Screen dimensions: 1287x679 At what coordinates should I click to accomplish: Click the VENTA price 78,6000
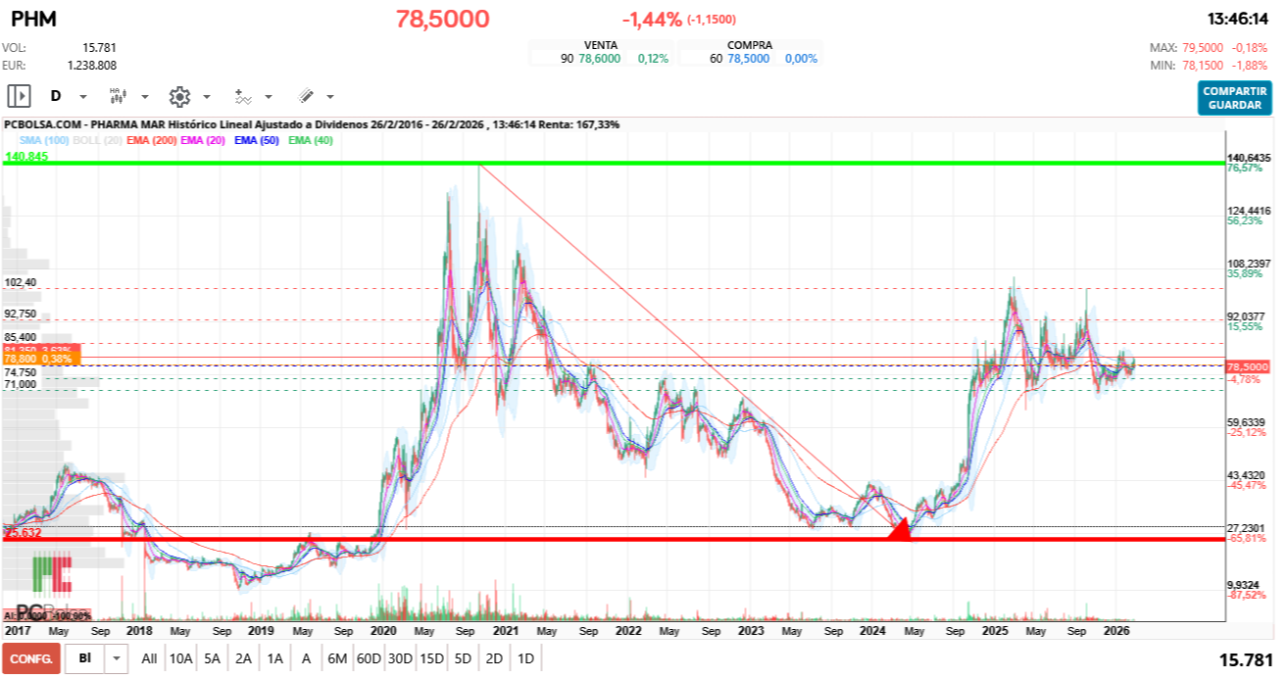(x=599, y=59)
